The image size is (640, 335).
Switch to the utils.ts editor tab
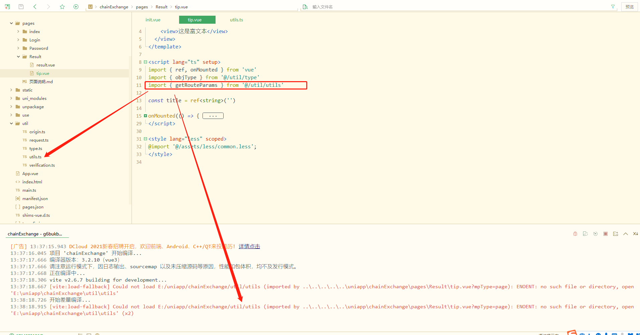coord(236,20)
